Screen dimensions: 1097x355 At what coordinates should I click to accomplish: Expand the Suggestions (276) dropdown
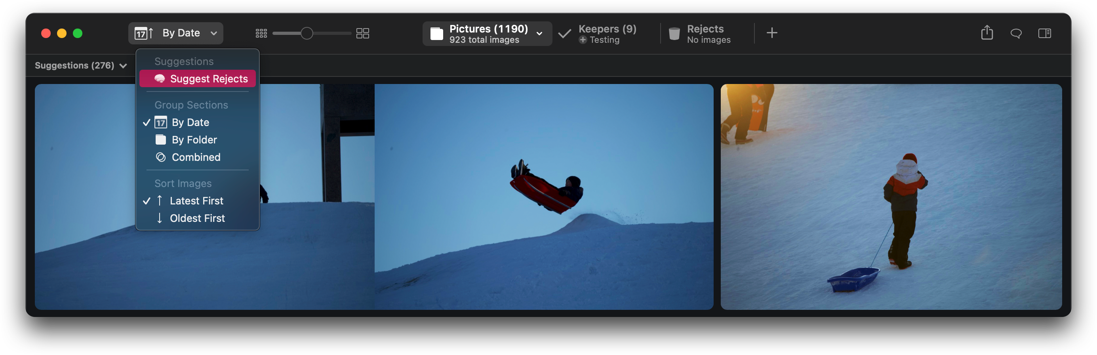pos(80,66)
